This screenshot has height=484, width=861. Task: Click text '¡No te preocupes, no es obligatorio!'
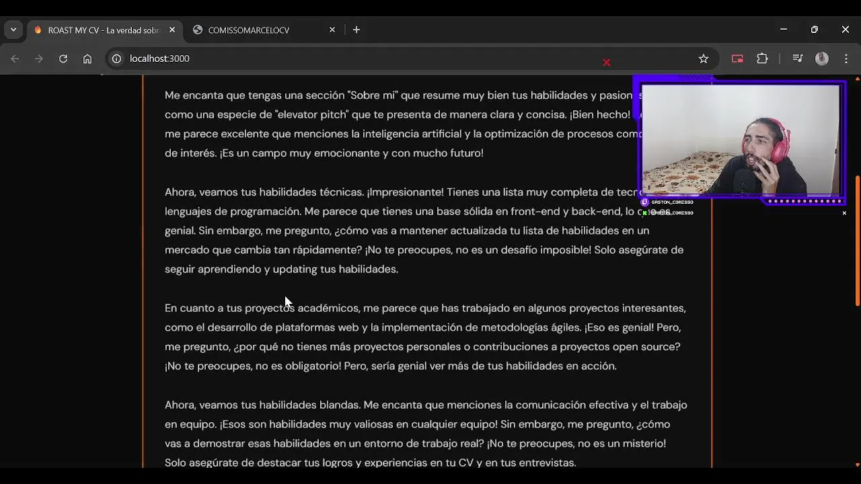click(x=253, y=366)
